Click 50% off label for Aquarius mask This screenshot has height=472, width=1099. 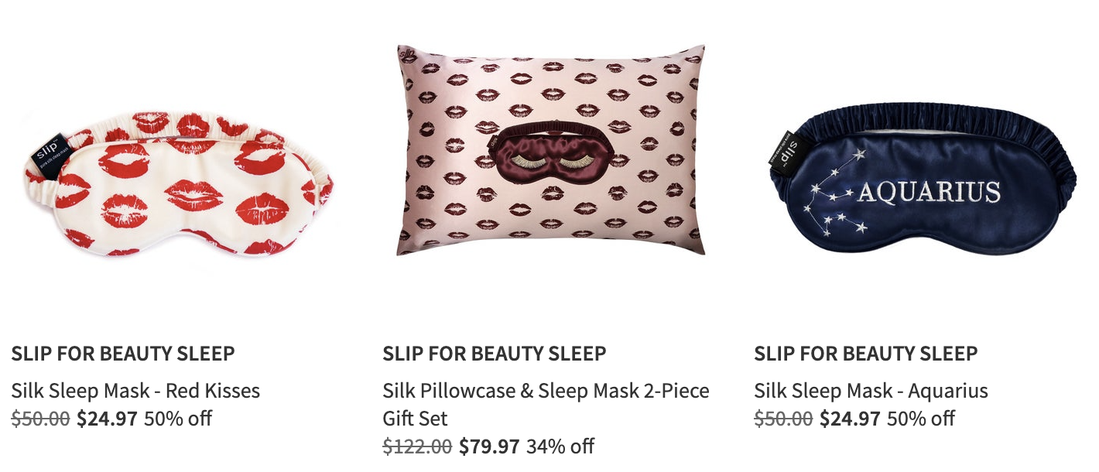point(921,419)
